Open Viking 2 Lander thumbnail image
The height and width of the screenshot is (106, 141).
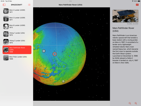click(x=6, y=42)
